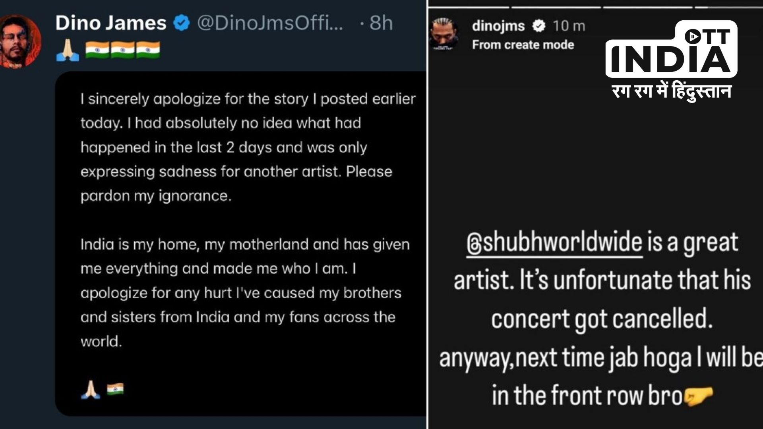The image size is (763, 429).
Task: Click the folded hands emoji under the tweet name
Action: click(x=68, y=51)
